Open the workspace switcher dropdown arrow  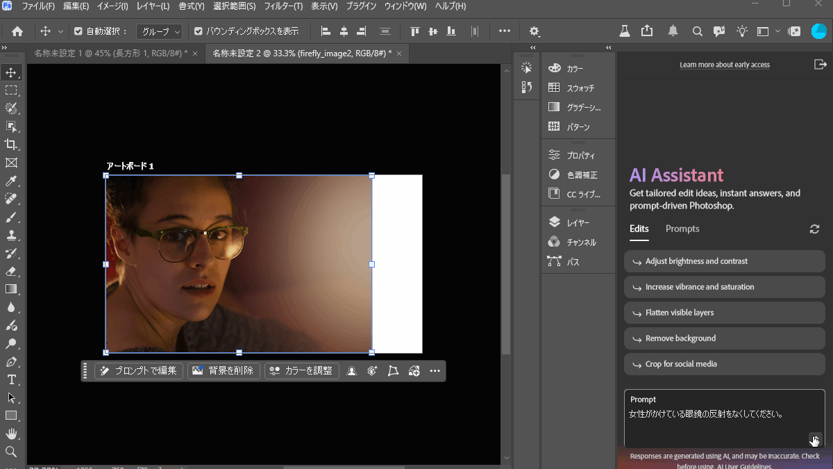pyautogui.click(x=777, y=31)
